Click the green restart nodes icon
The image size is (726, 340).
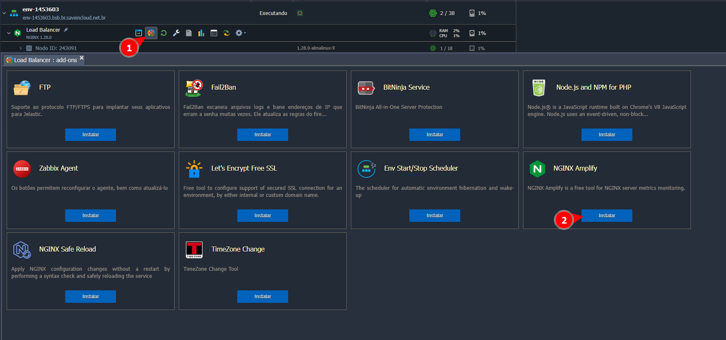[x=164, y=33]
